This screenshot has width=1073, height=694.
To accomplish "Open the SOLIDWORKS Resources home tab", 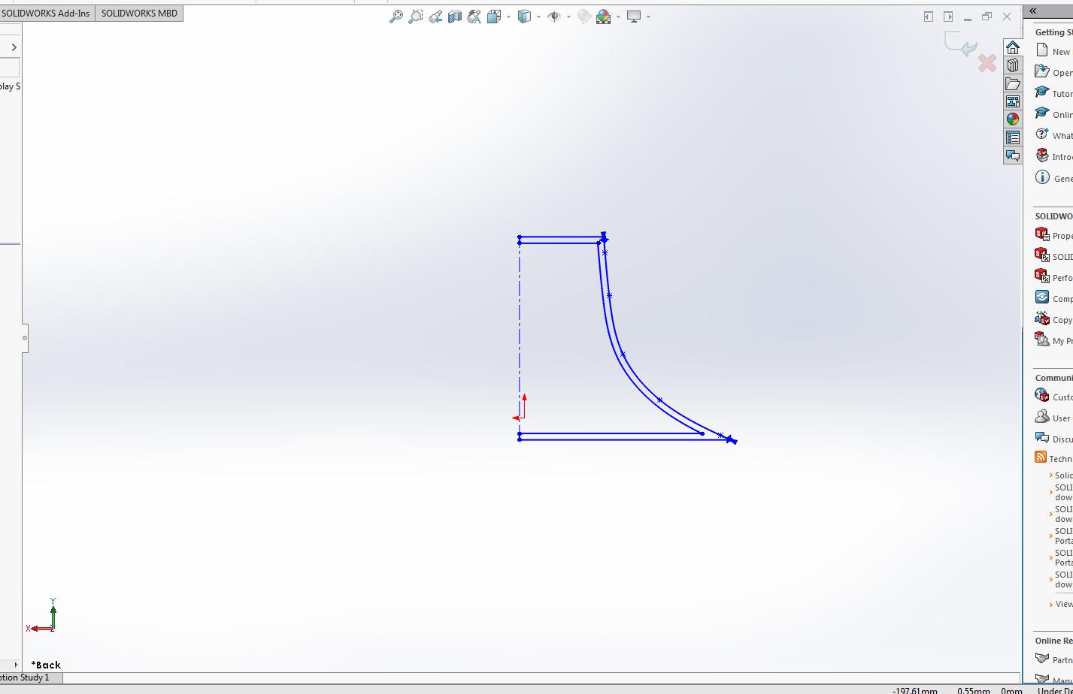I will pyautogui.click(x=1013, y=47).
